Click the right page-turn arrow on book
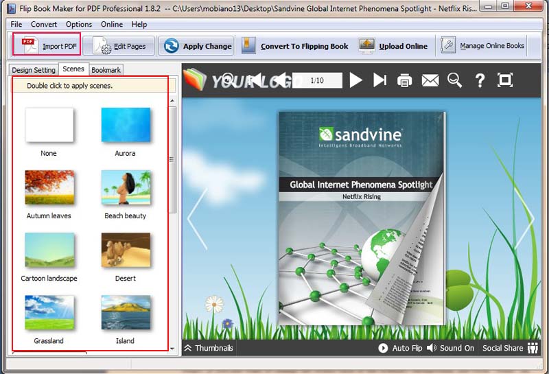549x374 pixels. 525,219
